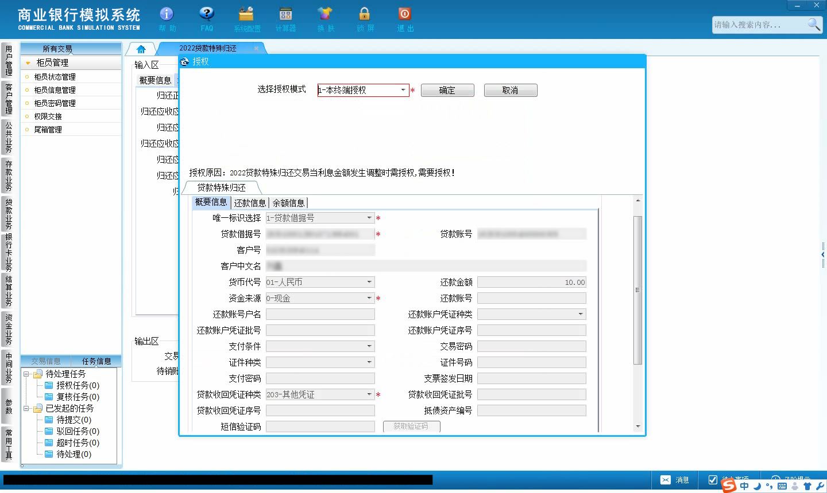Open 尾箱管理 menu item
This screenshot has height=493, width=827.
[48, 130]
